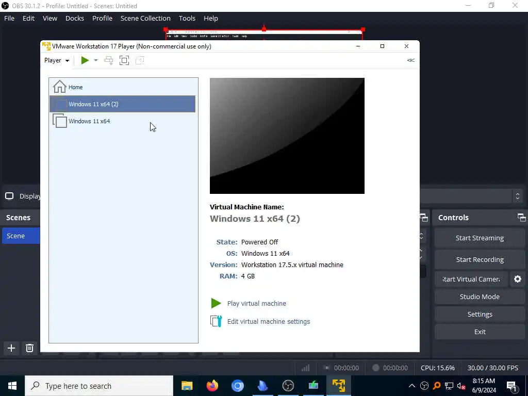Viewport: 528px width, 396px height.
Task: Click Send Ctrl+Alt+Del toolbar icon
Action: 109,60
